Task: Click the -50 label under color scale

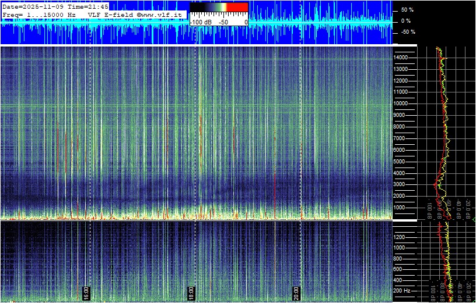Action: coord(223,22)
